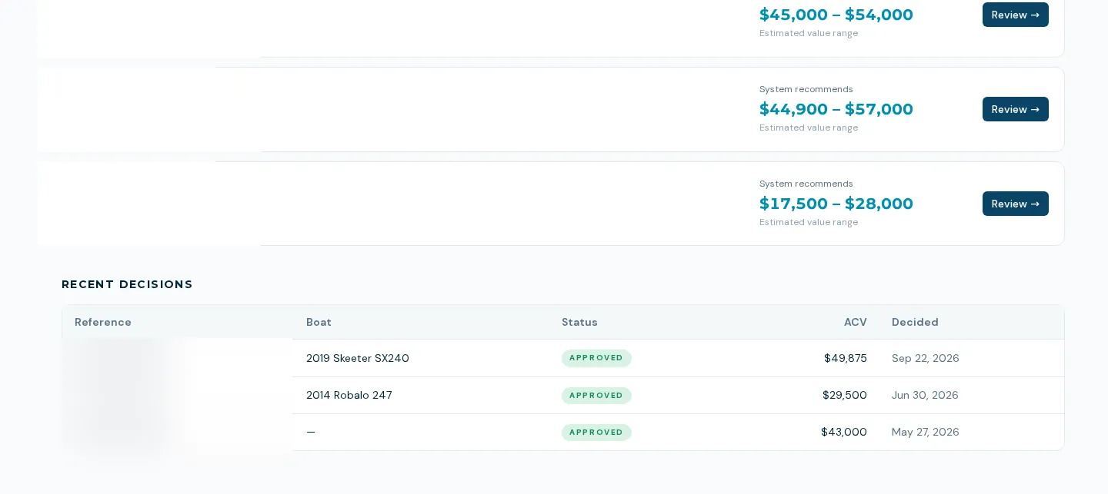1108x494 pixels.
Task: Select the $44,900 – $57,000 value range
Action: tap(836, 109)
